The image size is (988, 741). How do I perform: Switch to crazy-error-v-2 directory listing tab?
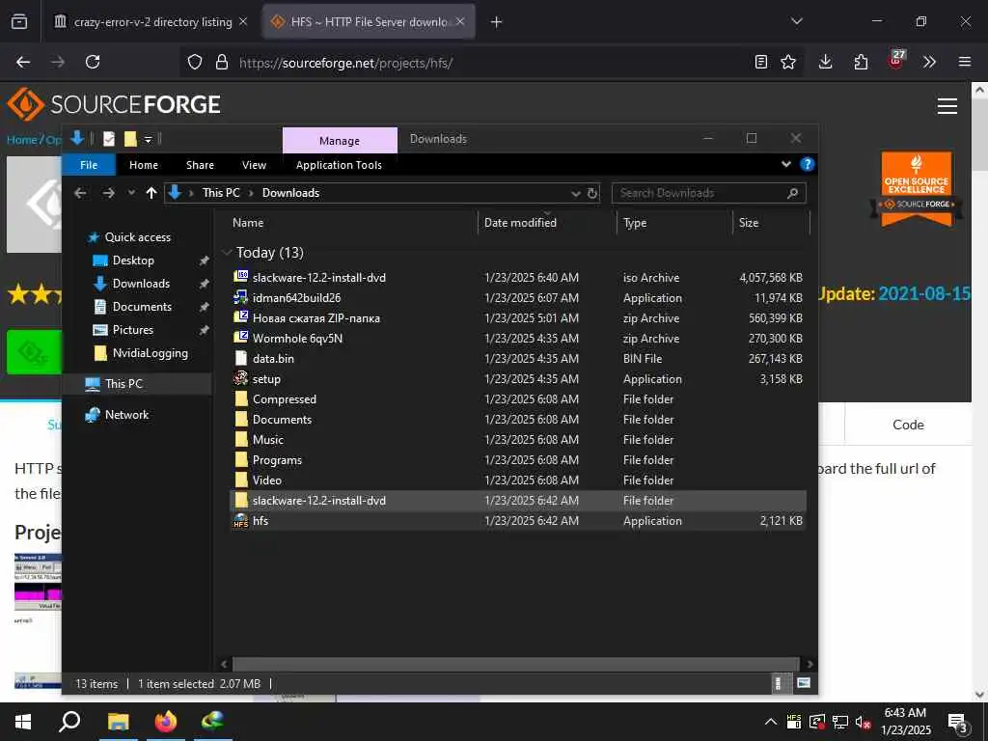click(x=151, y=22)
